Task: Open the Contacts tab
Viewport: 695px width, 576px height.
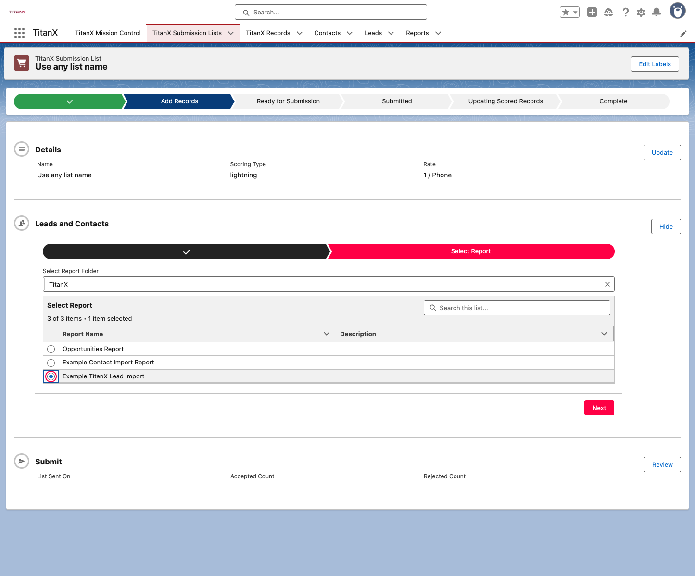Action: [328, 33]
